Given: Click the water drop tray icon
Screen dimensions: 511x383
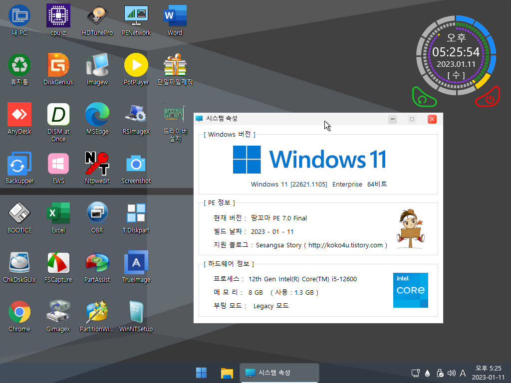Looking at the screenshot, I should (x=428, y=373).
